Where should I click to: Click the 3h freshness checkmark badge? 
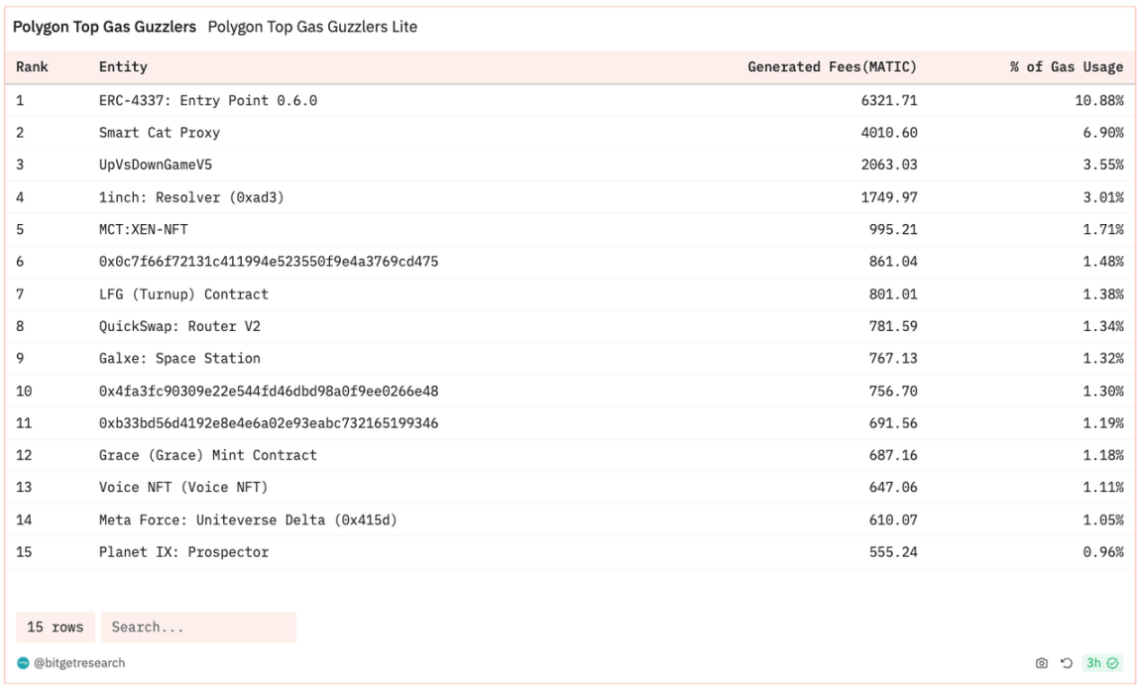pos(1102,663)
